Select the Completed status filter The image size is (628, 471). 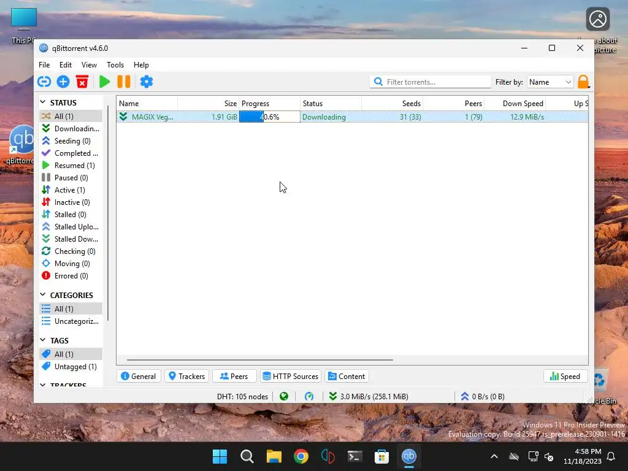(71, 153)
